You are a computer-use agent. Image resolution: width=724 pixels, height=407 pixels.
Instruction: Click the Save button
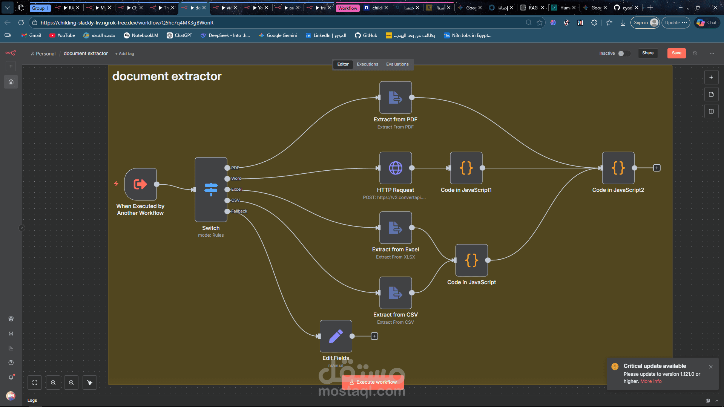click(676, 53)
